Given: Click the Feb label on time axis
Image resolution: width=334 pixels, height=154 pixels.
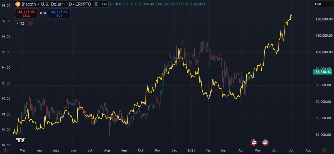Looking at the screenshot, I should [209, 150].
